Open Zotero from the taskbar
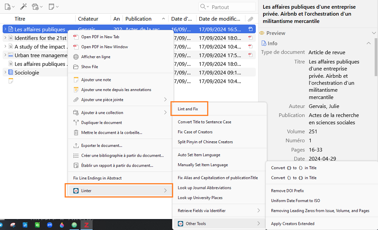 86,225
